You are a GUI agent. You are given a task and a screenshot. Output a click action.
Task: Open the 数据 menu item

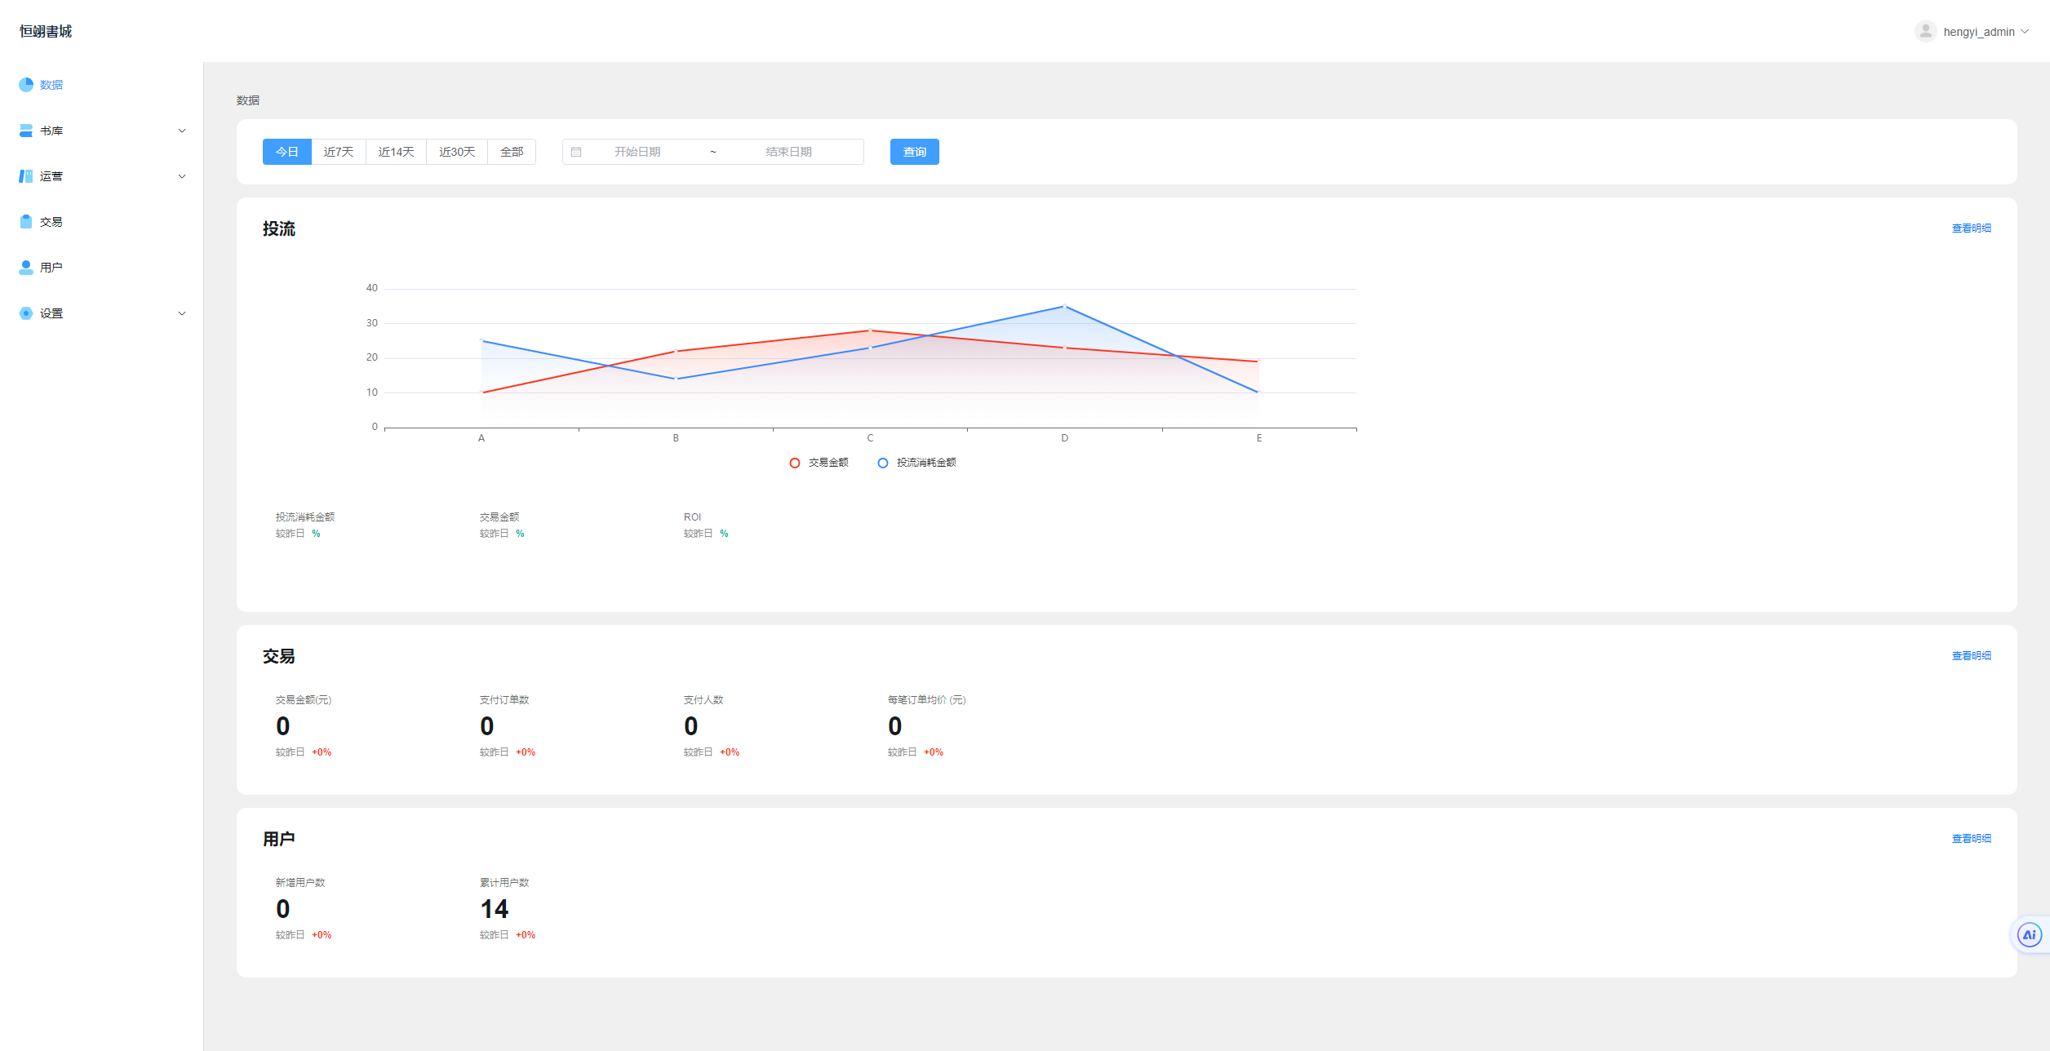tap(101, 85)
